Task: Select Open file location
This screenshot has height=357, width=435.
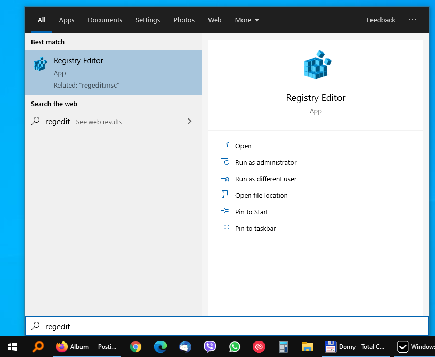Action: click(261, 196)
